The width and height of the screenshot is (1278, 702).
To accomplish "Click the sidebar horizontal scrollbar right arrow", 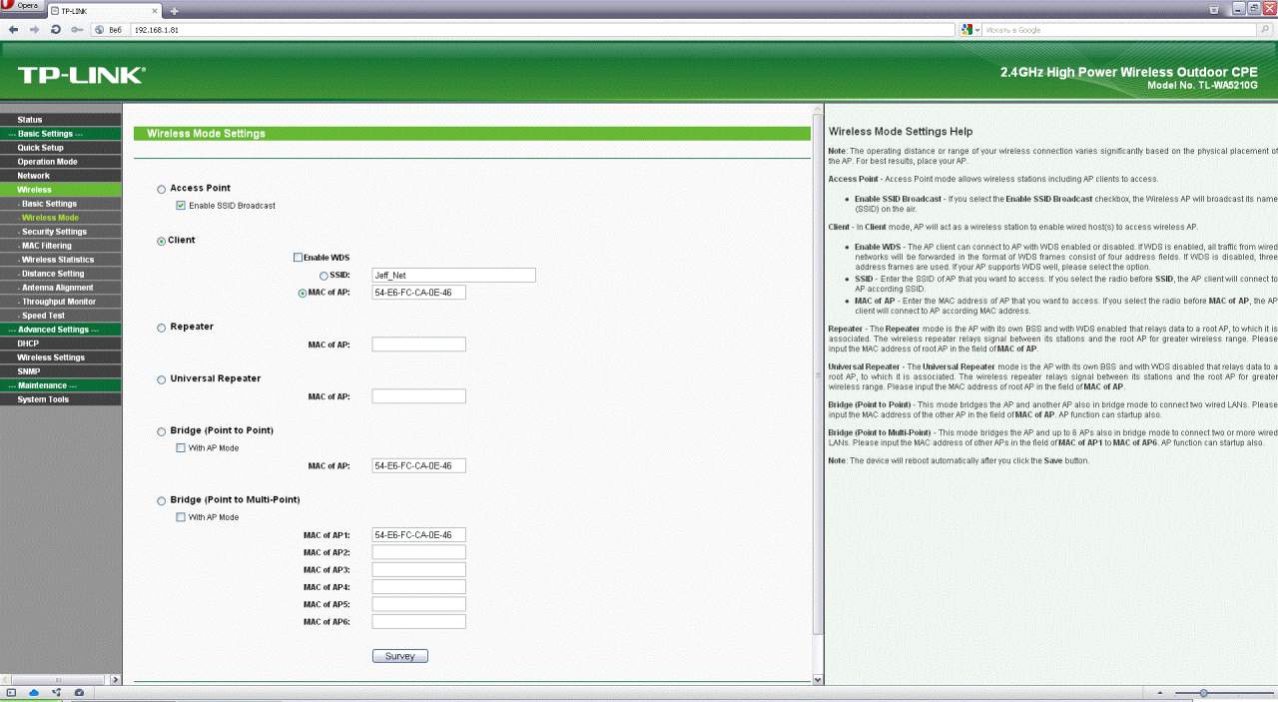I will [116, 679].
